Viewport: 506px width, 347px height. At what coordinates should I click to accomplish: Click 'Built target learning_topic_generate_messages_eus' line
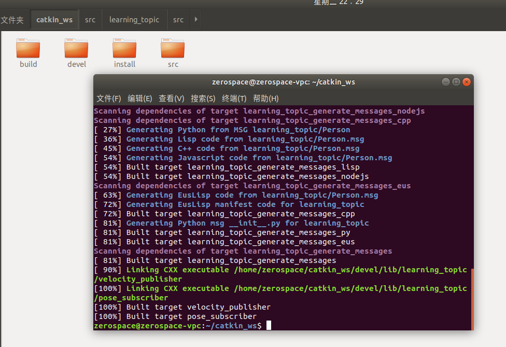point(224,242)
